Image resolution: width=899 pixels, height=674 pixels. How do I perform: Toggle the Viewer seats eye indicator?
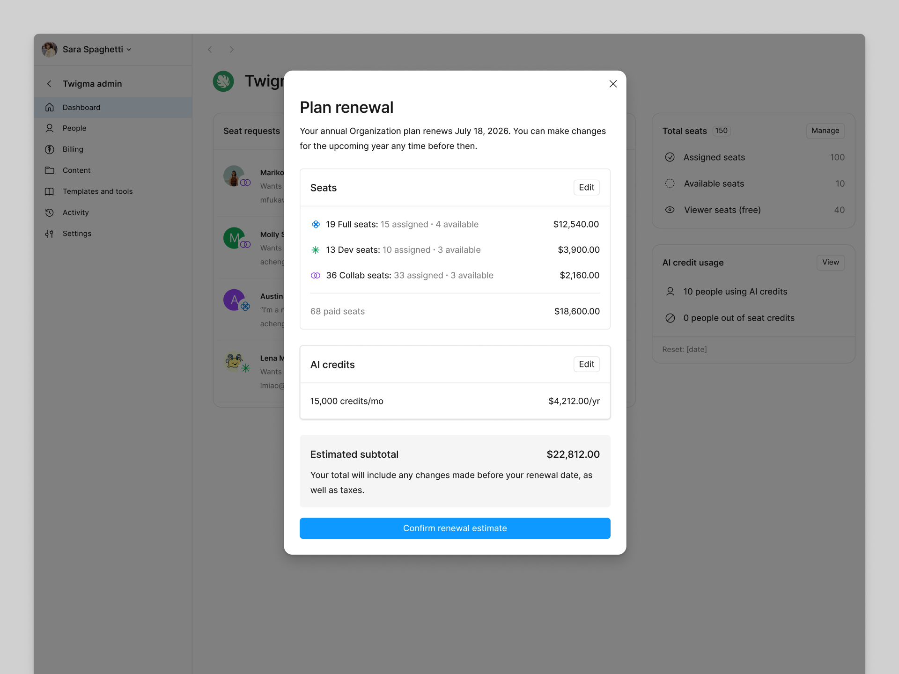(x=670, y=210)
